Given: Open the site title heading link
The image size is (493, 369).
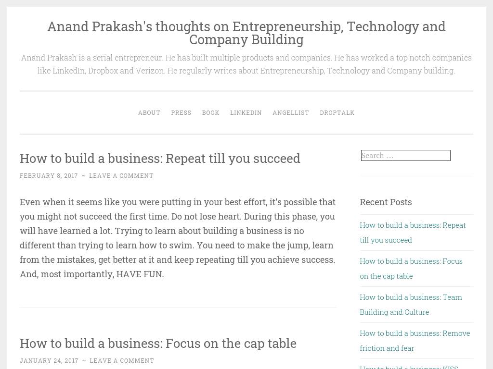Looking at the screenshot, I should (x=246, y=33).
